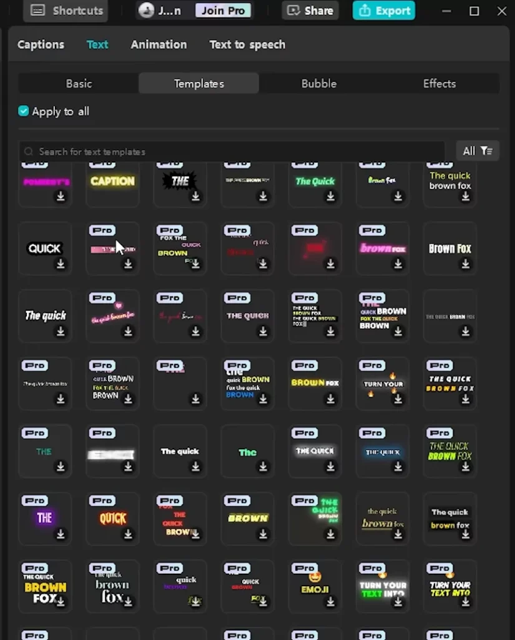The image size is (515, 640).
Task: Download the yellow "CAPTION" template
Action: click(x=128, y=196)
